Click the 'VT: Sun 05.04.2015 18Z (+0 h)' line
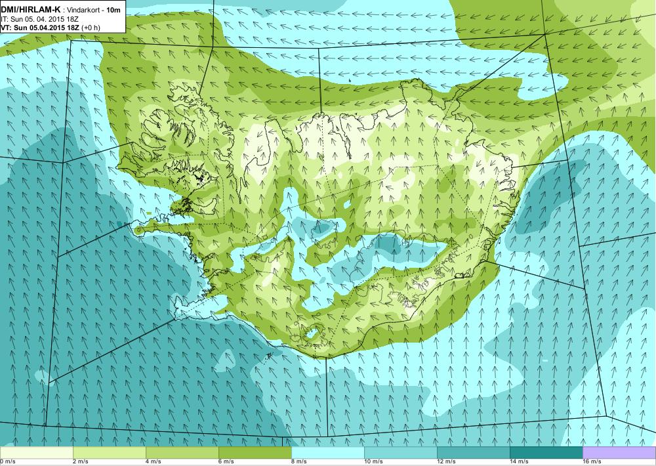The width and height of the screenshot is (656, 466). (x=51, y=28)
